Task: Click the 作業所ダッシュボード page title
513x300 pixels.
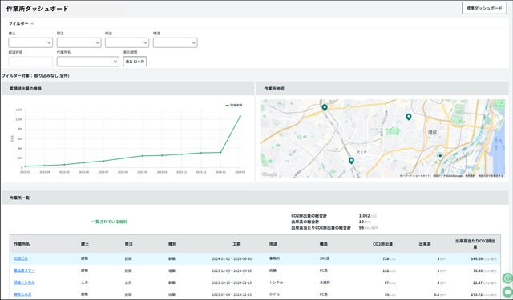Action: coord(38,9)
